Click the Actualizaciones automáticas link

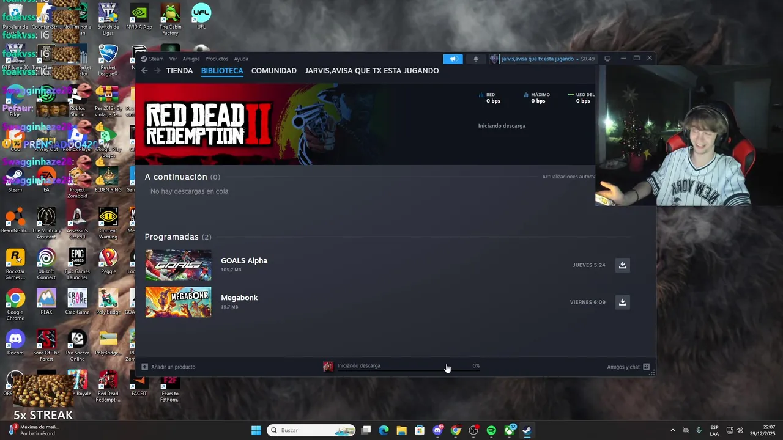click(568, 177)
